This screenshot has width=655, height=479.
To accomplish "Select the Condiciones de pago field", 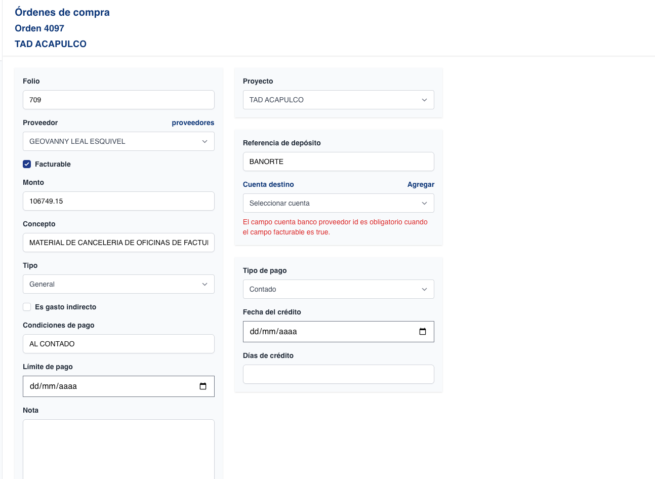I will point(118,344).
